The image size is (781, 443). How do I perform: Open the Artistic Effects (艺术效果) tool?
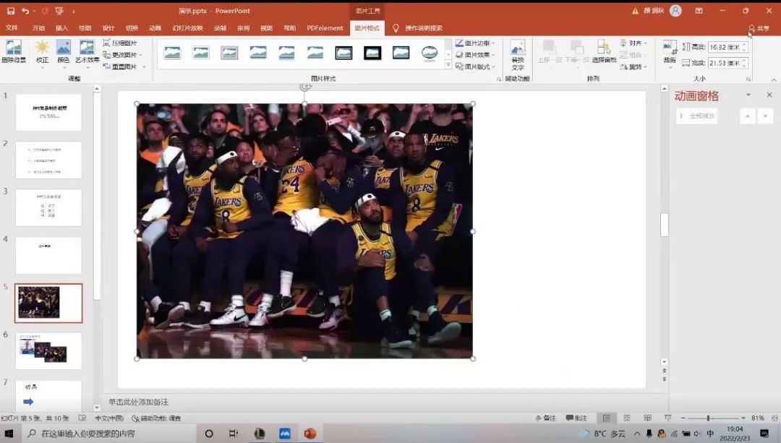pyautogui.click(x=87, y=49)
